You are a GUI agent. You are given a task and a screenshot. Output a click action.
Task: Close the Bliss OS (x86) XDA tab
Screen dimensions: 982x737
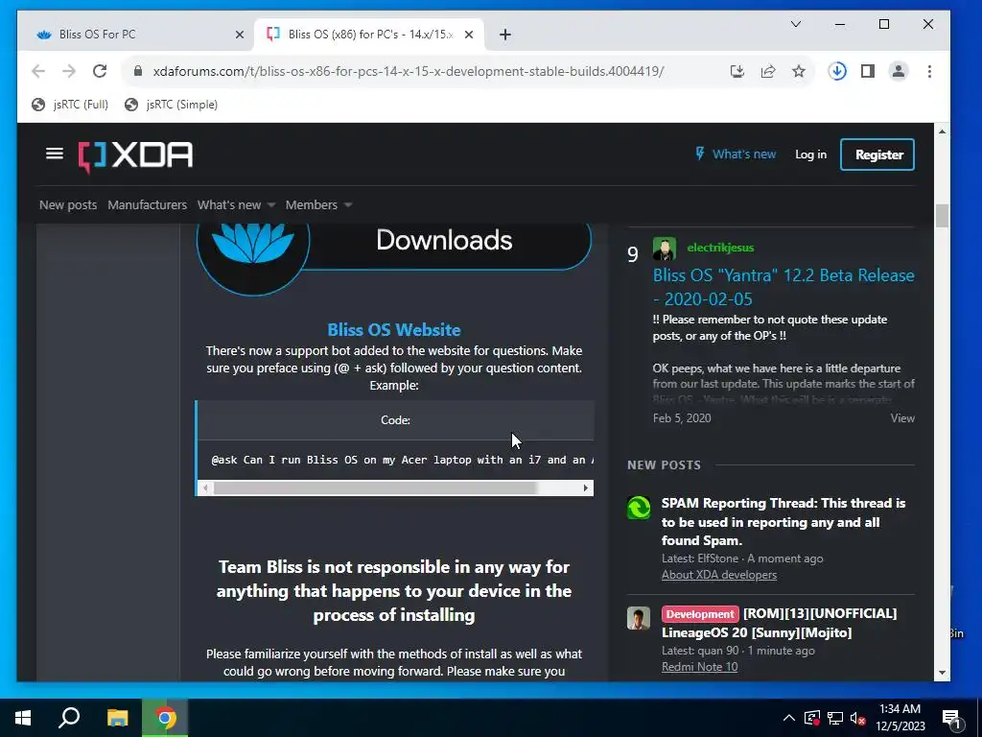click(x=468, y=35)
